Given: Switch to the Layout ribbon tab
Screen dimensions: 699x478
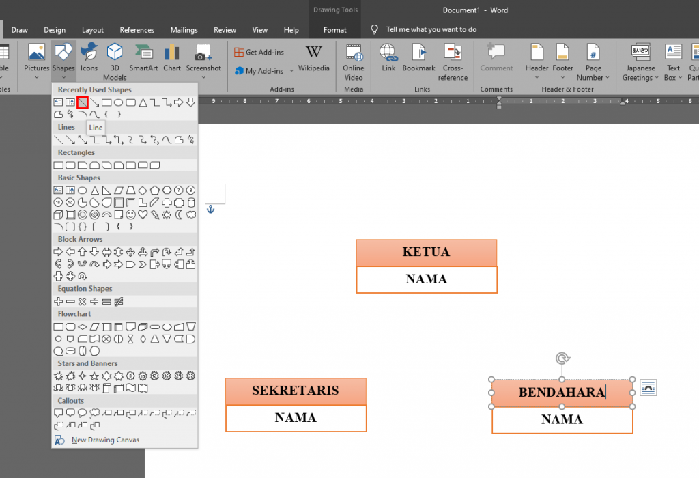Looking at the screenshot, I should click(x=93, y=30).
